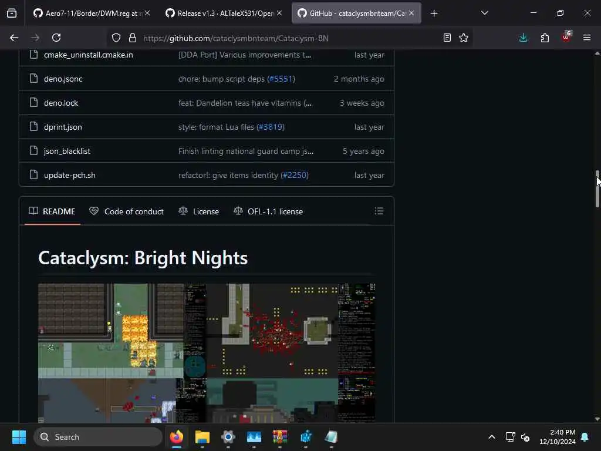Click the Forward navigation arrow
The image size is (601, 451).
coord(35,38)
